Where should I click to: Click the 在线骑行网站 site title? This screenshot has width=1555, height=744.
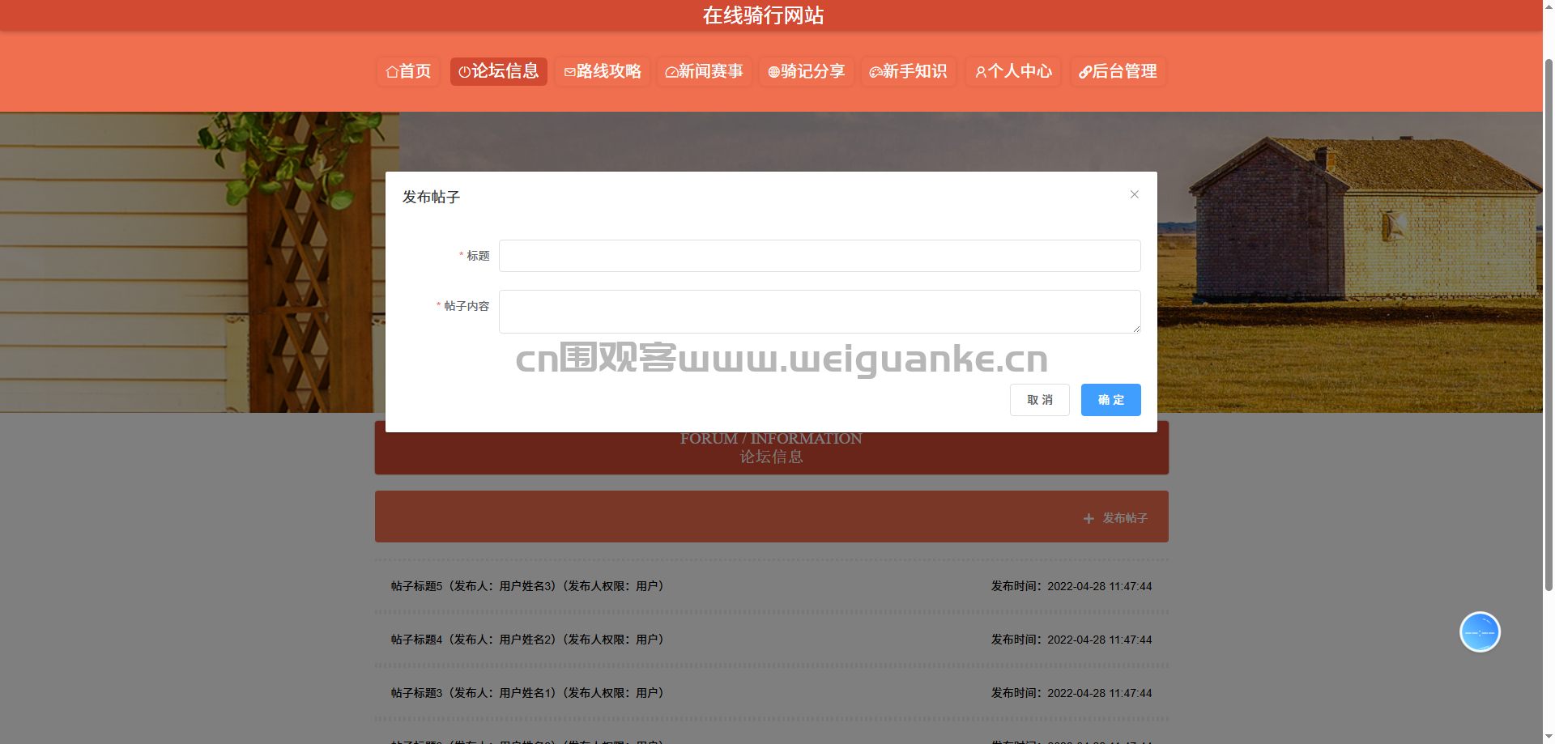[763, 15]
